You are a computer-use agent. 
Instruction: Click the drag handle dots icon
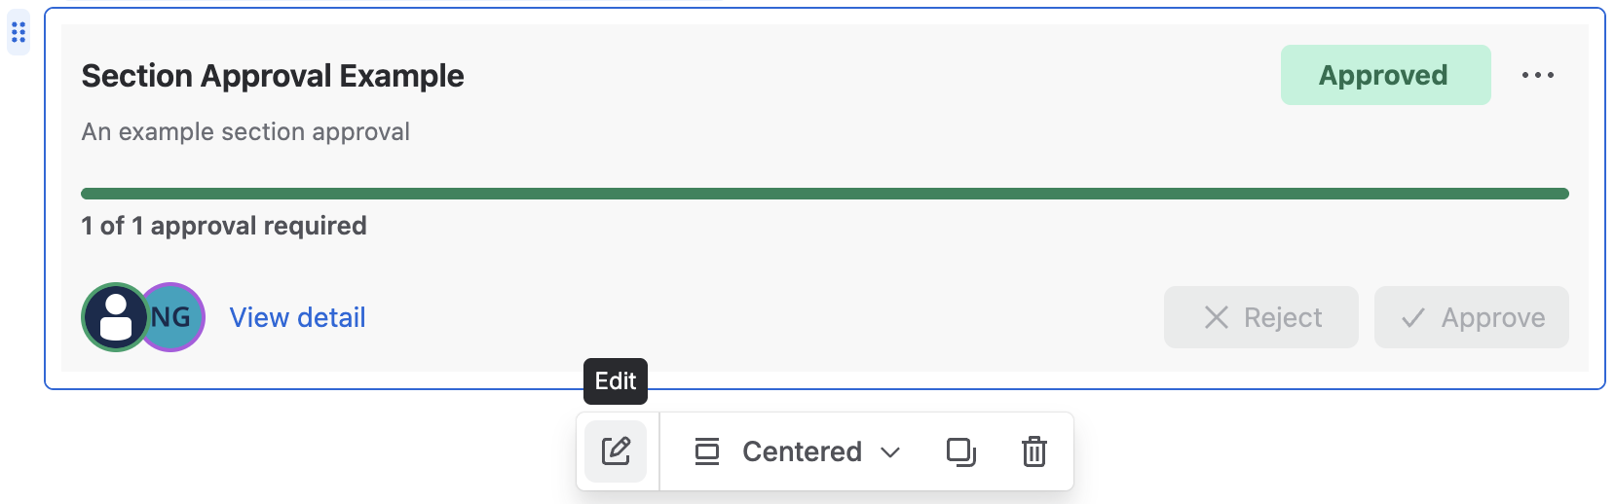18,33
